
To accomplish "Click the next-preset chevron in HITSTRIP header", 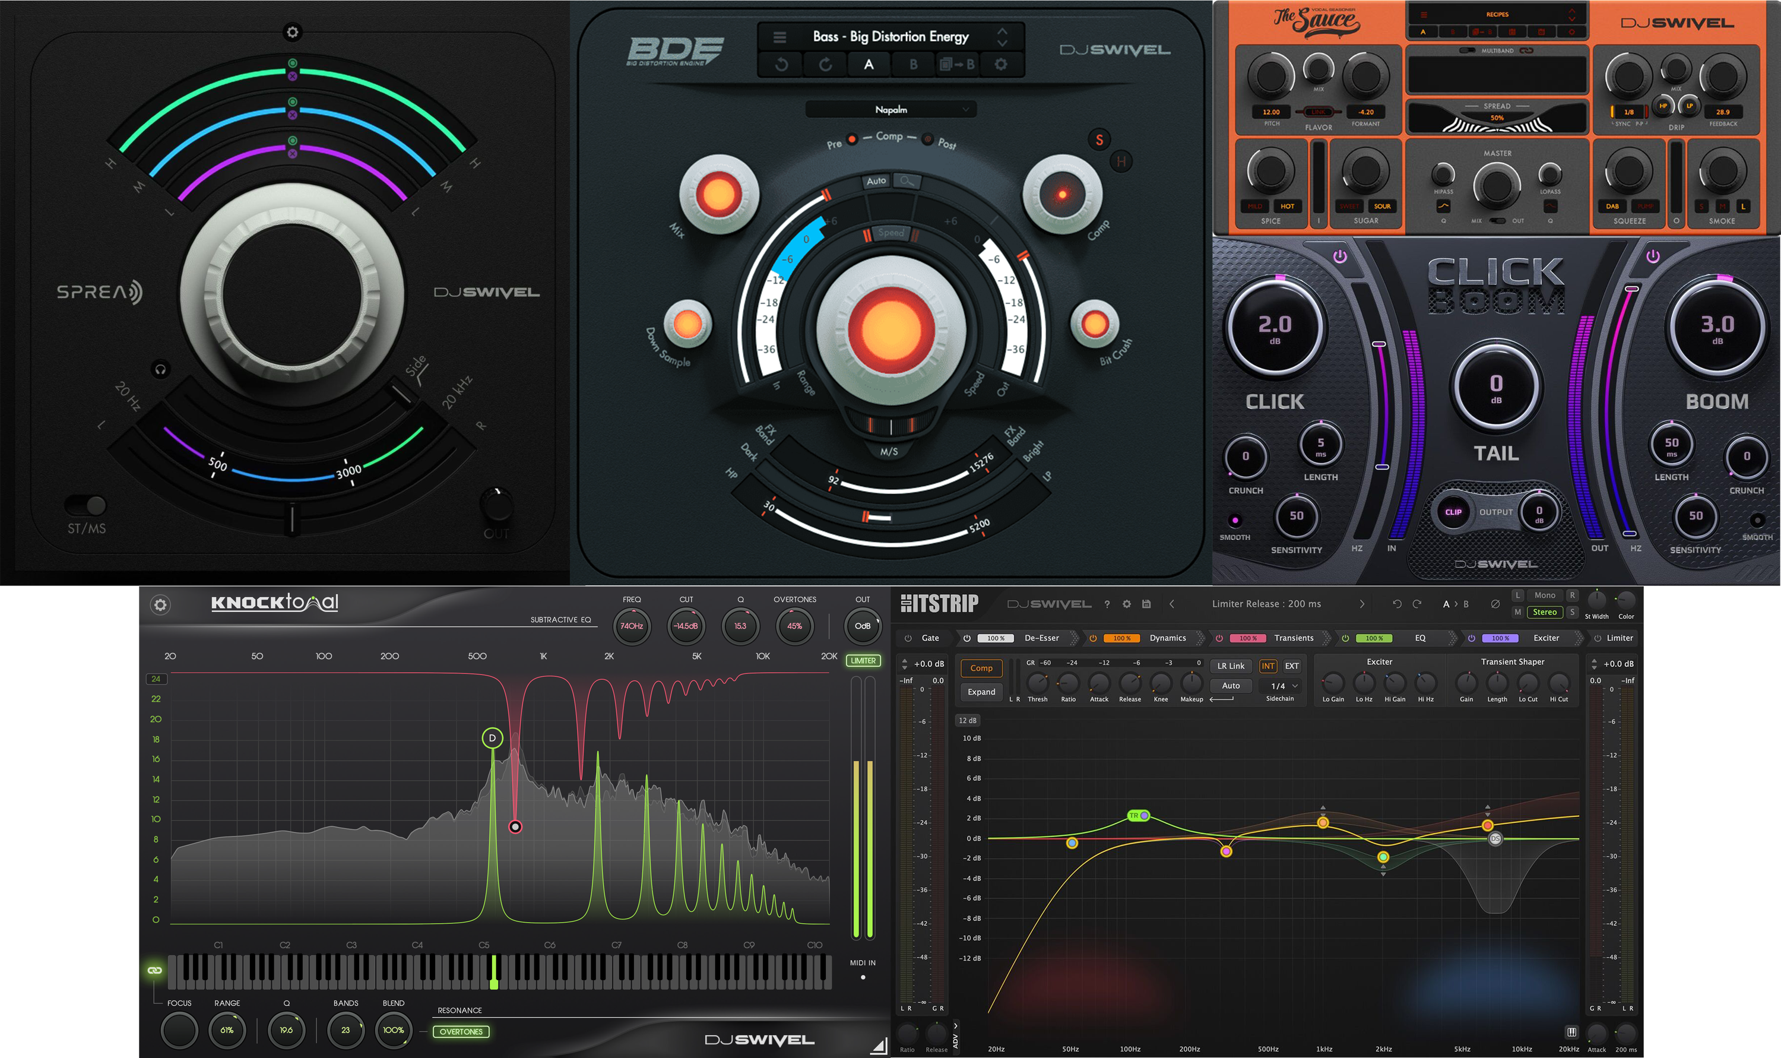I will (x=1362, y=604).
